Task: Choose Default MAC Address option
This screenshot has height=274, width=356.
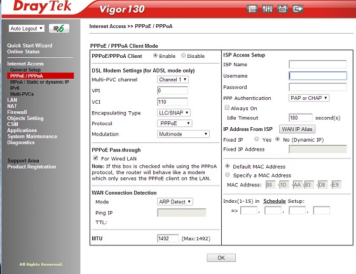Action: [228, 166]
